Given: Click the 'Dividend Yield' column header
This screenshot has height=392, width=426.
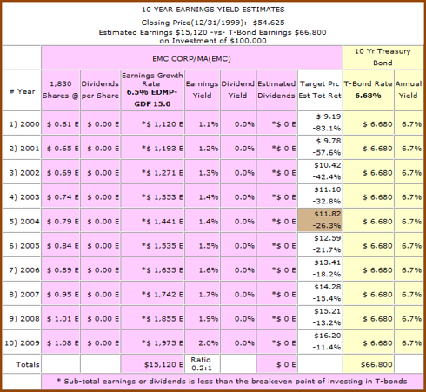Looking at the screenshot, I should coord(238,90).
